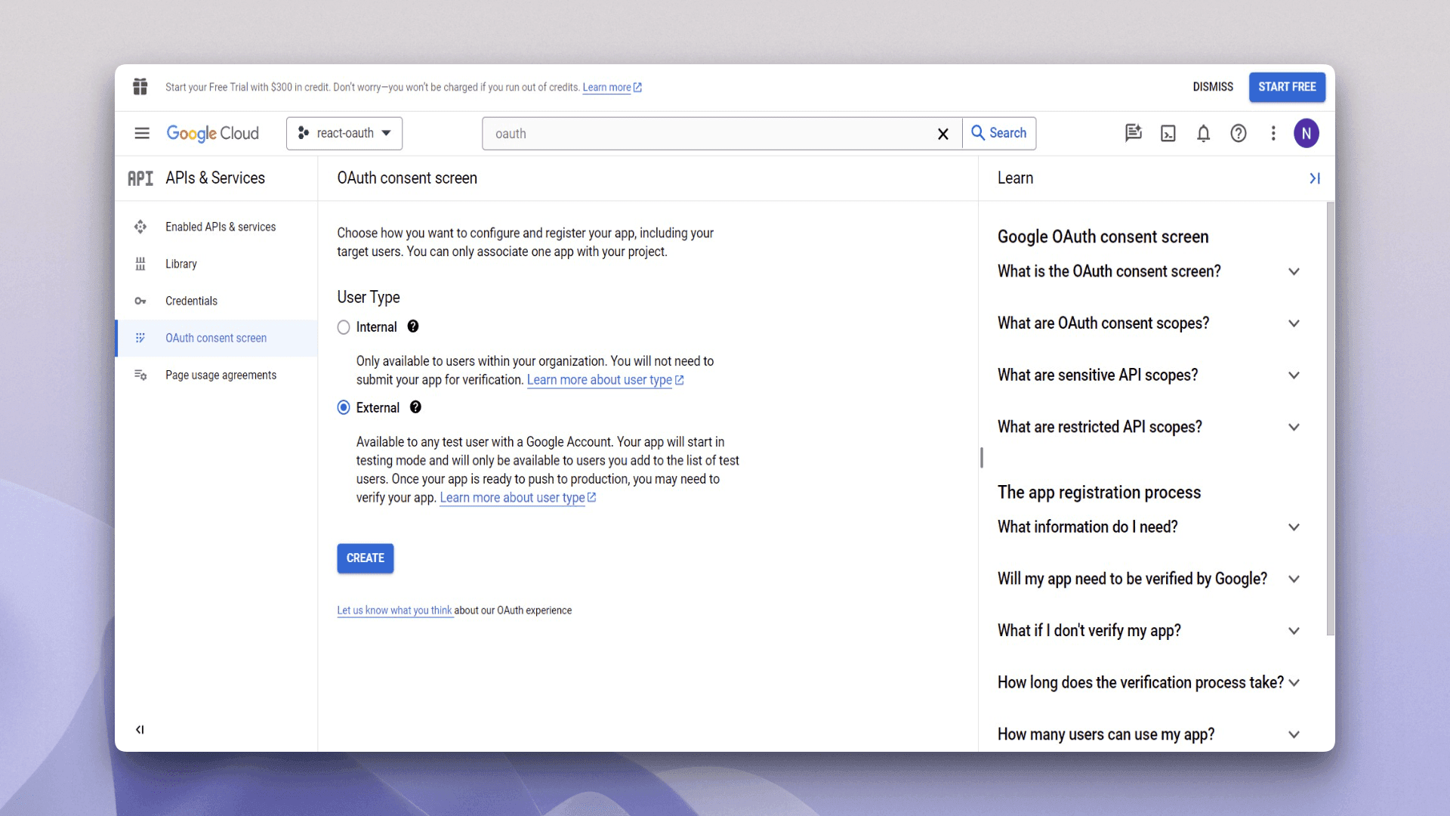This screenshot has height=816, width=1450.
Task: Open the Cloud Shell terminal
Action: pyautogui.click(x=1168, y=133)
